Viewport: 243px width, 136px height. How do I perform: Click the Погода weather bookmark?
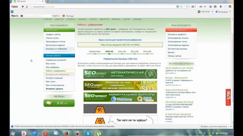point(68,16)
